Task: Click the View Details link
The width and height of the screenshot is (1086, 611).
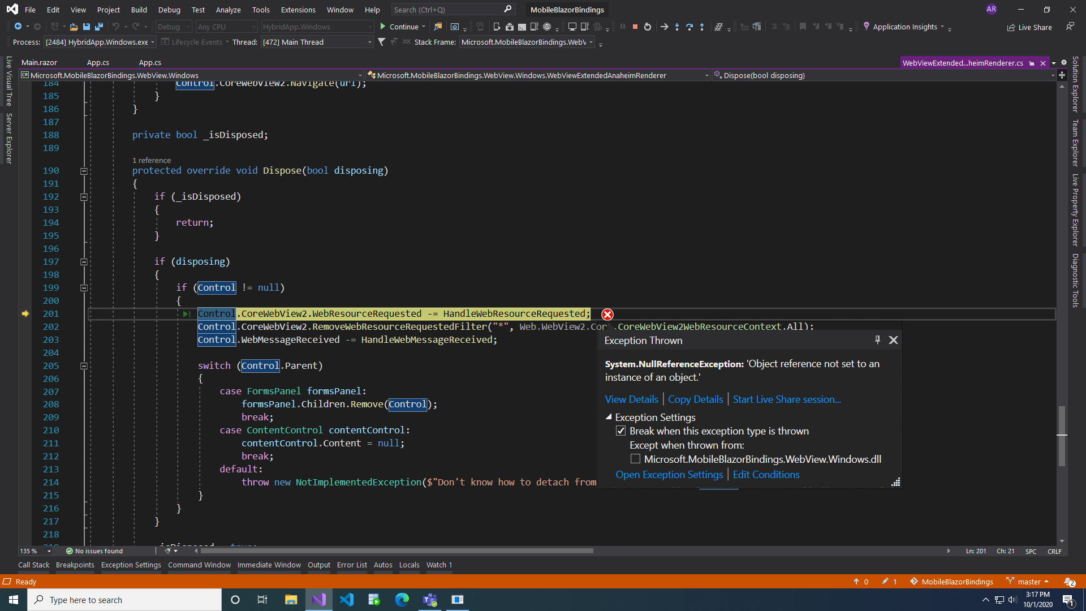Action: [631, 399]
